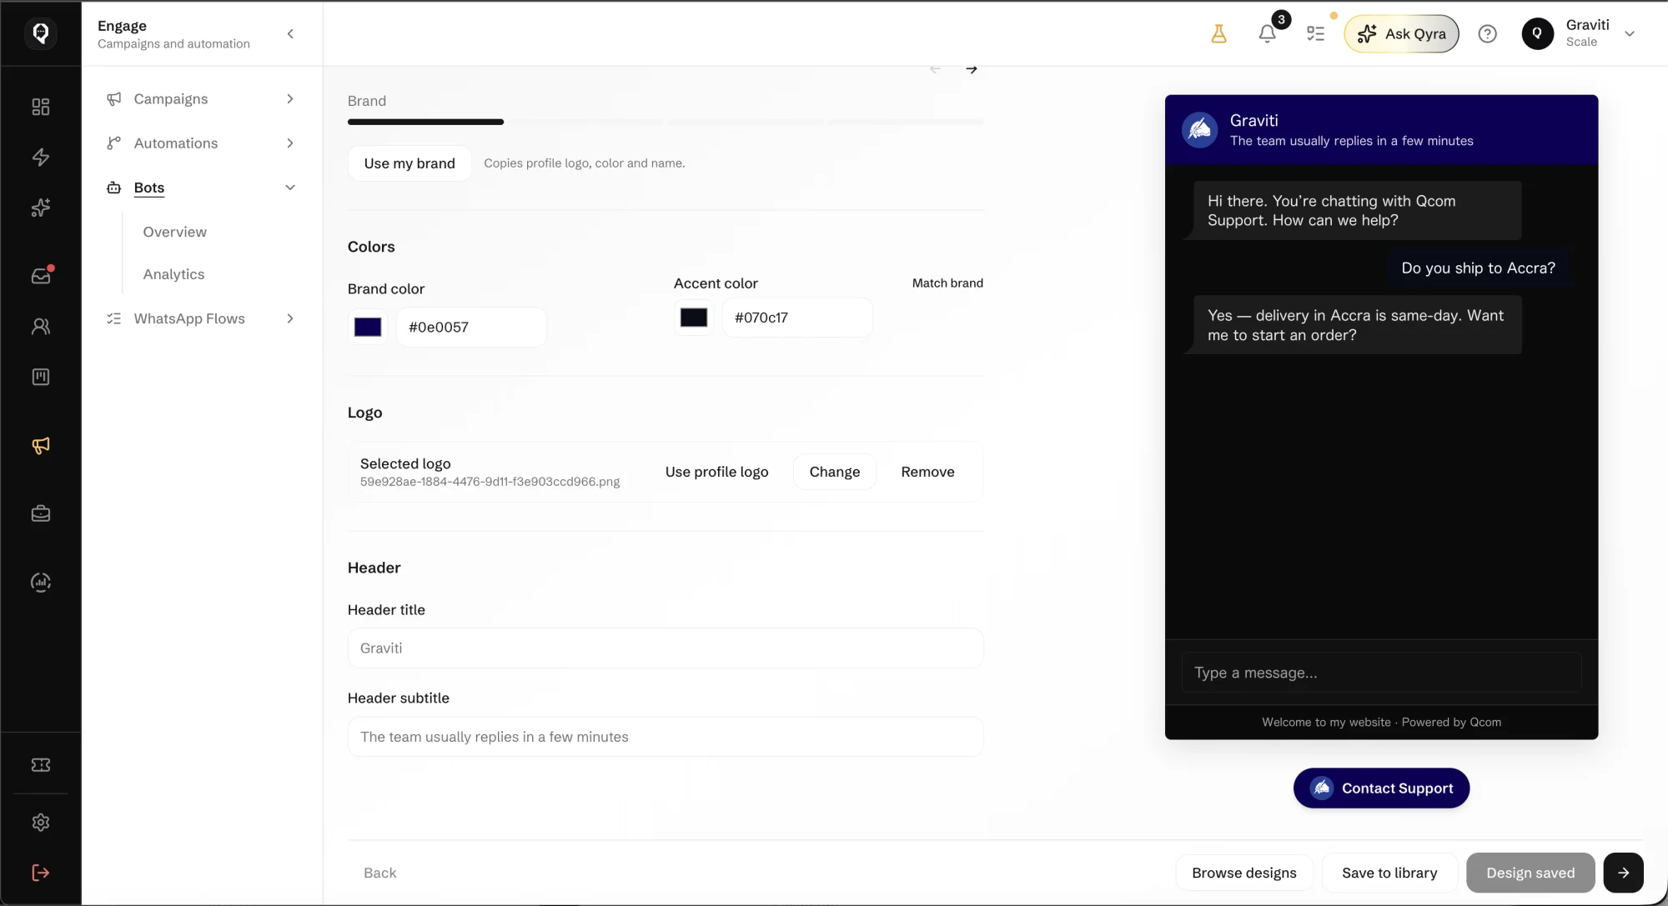Image resolution: width=1668 pixels, height=906 pixels.
Task: Open the sparkle AI icon in left rail
Action: tap(40, 208)
